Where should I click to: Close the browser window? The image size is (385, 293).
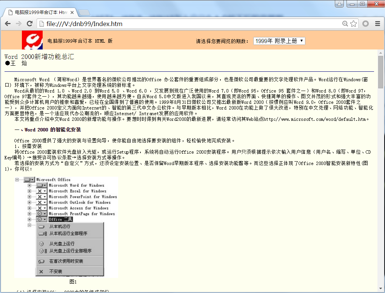click(x=376, y=4)
